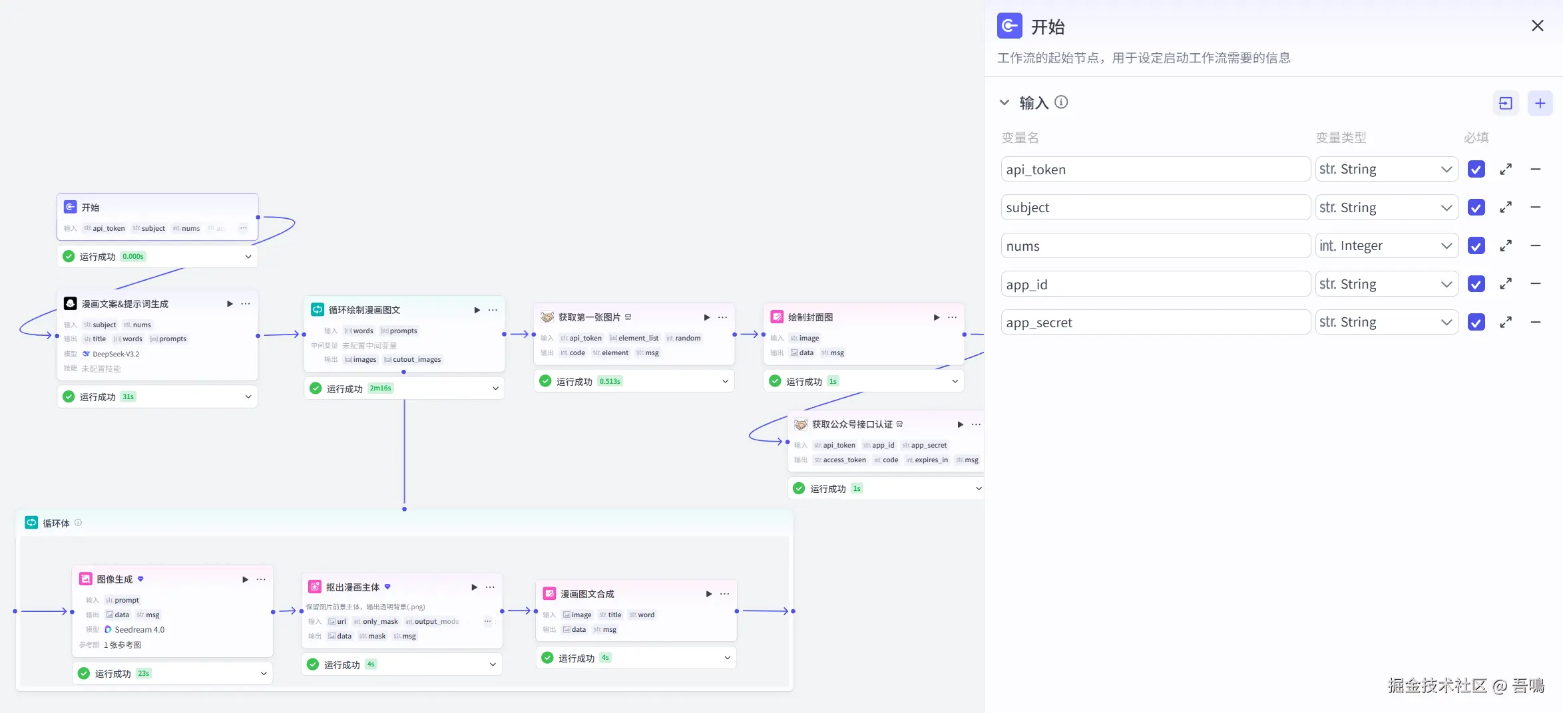Click the 开始 node icon on canvas

(70, 207)
